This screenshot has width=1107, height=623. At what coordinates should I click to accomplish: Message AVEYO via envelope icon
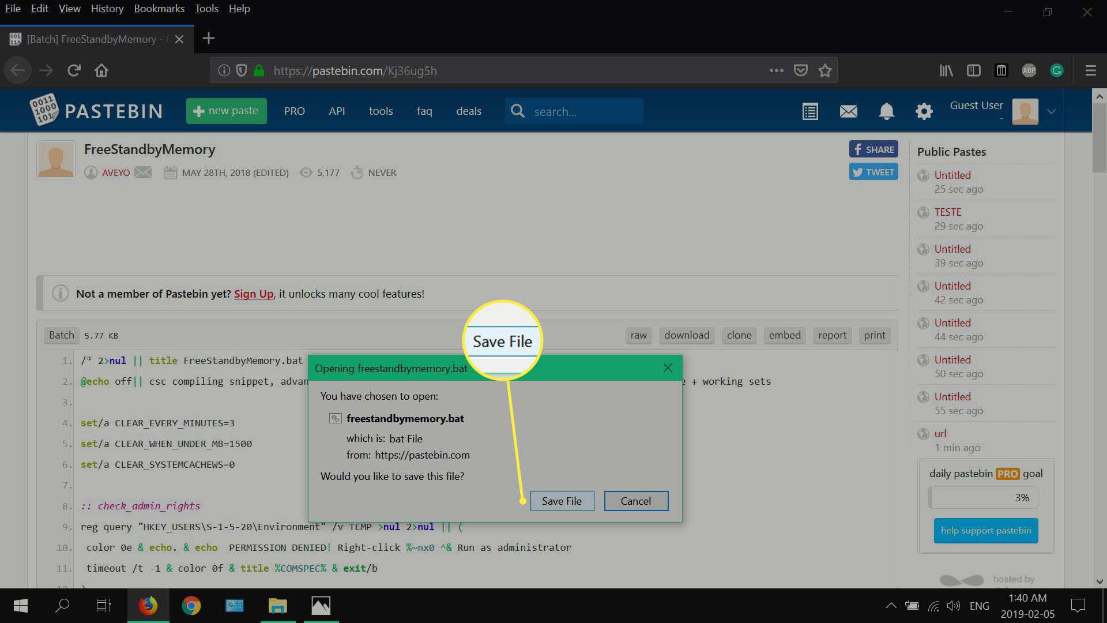143,172
